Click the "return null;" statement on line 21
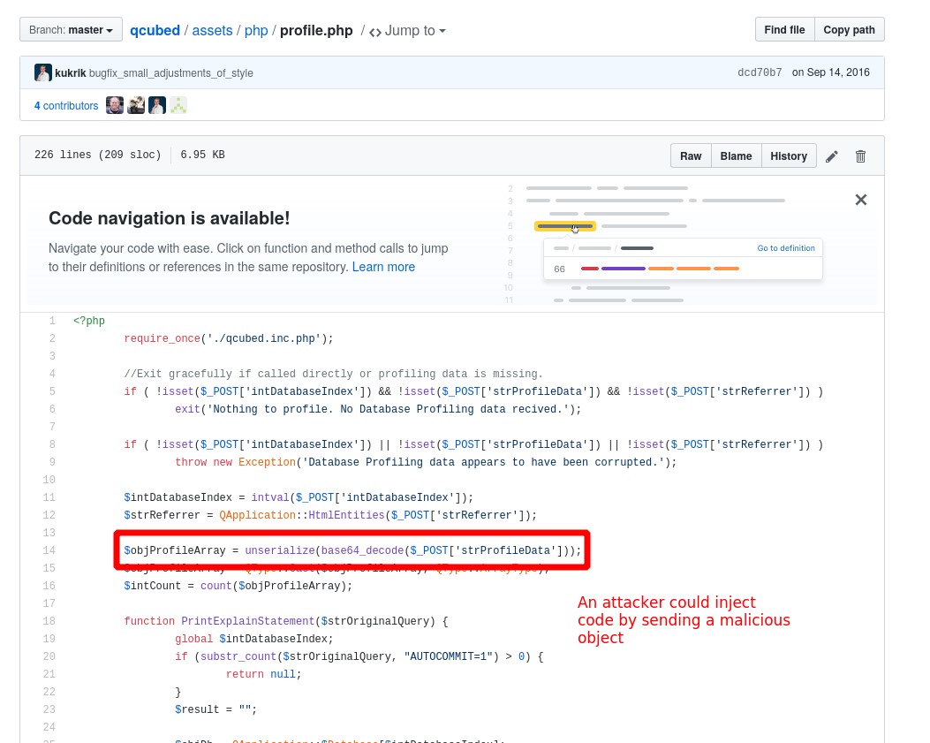The image size is (930, 743). pyautogui.click(x=263, y=674)
